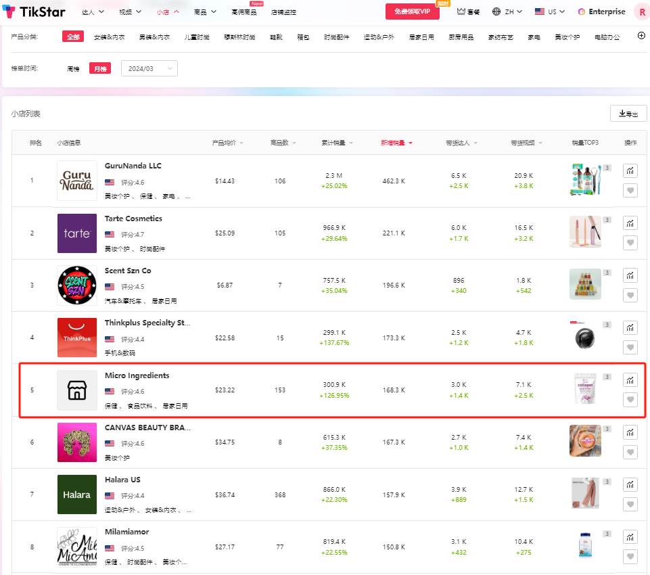This screenshot has width=650, height=575.
Task: Click the 免费领取VIP button
Action: (412, 11)
